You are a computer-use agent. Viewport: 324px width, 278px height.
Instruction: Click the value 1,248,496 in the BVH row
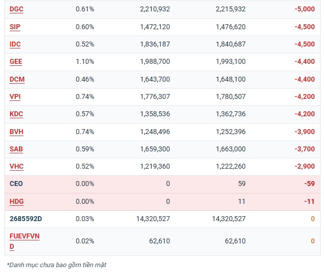point(155,132)
